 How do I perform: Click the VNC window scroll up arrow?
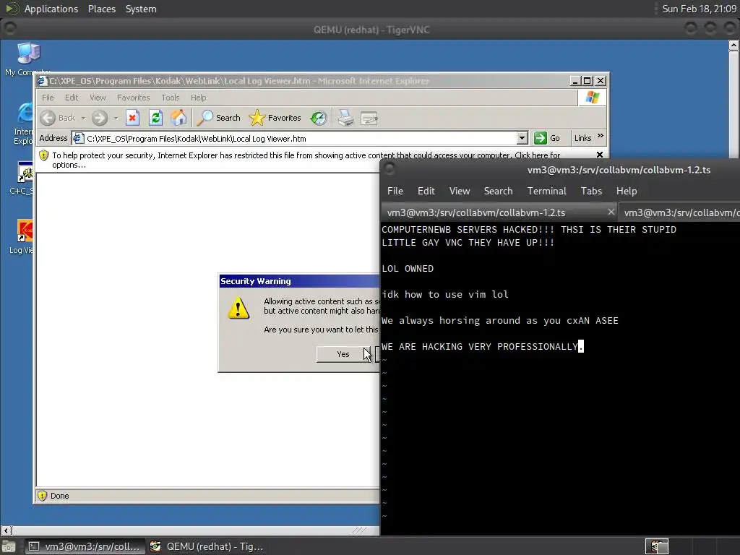click(x=733, y=46)
